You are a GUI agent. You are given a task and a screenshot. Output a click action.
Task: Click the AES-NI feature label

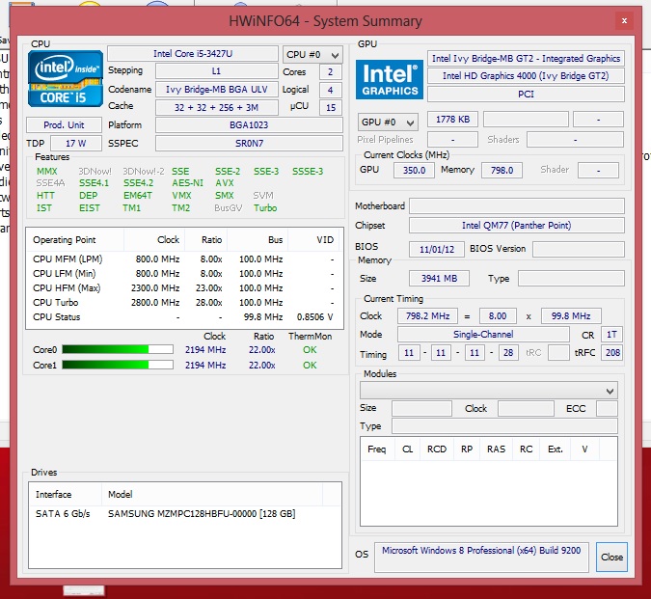(x=188, y=183)
